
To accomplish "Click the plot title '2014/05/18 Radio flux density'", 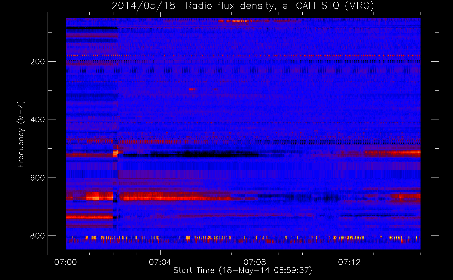I will [243, 6].
